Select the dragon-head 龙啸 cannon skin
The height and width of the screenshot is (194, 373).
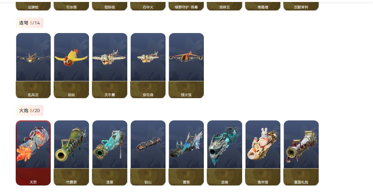(x=224, y=153)
